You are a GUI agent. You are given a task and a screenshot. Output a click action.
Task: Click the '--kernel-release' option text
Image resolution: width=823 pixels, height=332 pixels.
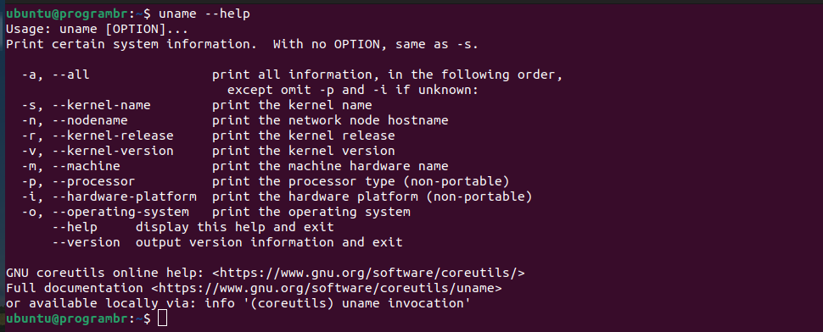coord(113,136)
